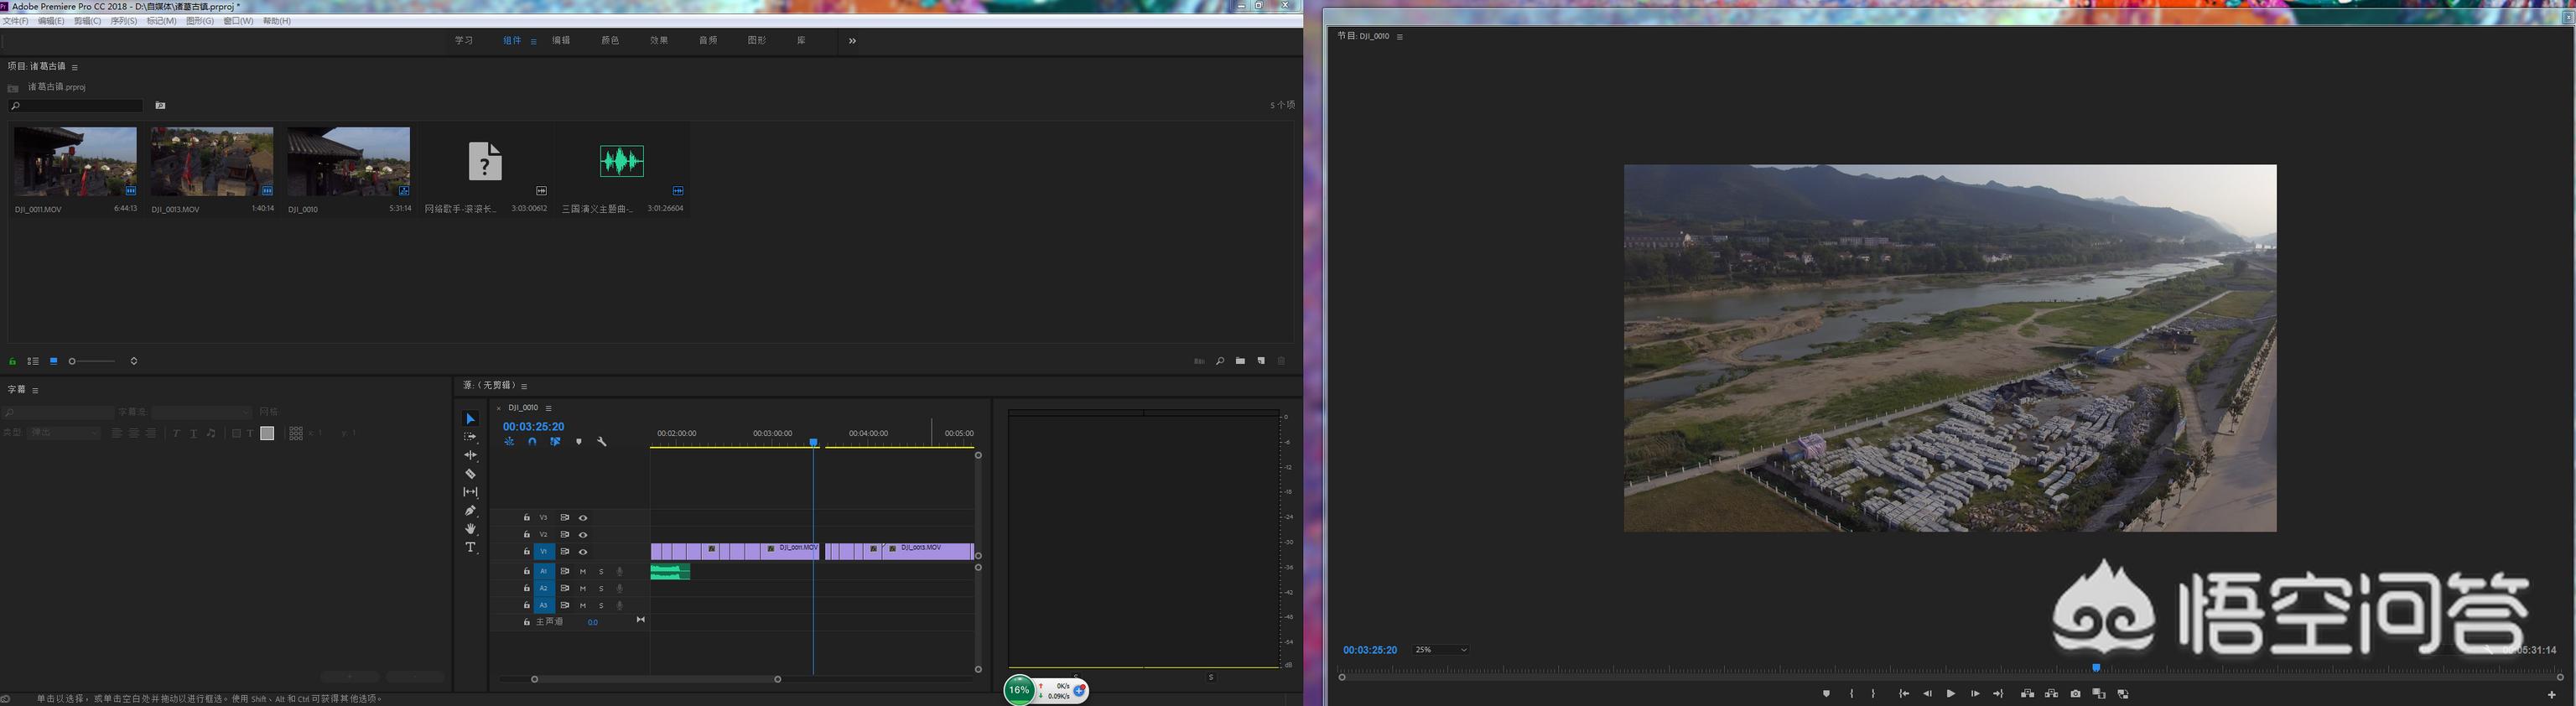This screenshot has width=2576, height=706.
Task: Adjust the project panel thumbnail size slider
Action: [x=74, y=361]
